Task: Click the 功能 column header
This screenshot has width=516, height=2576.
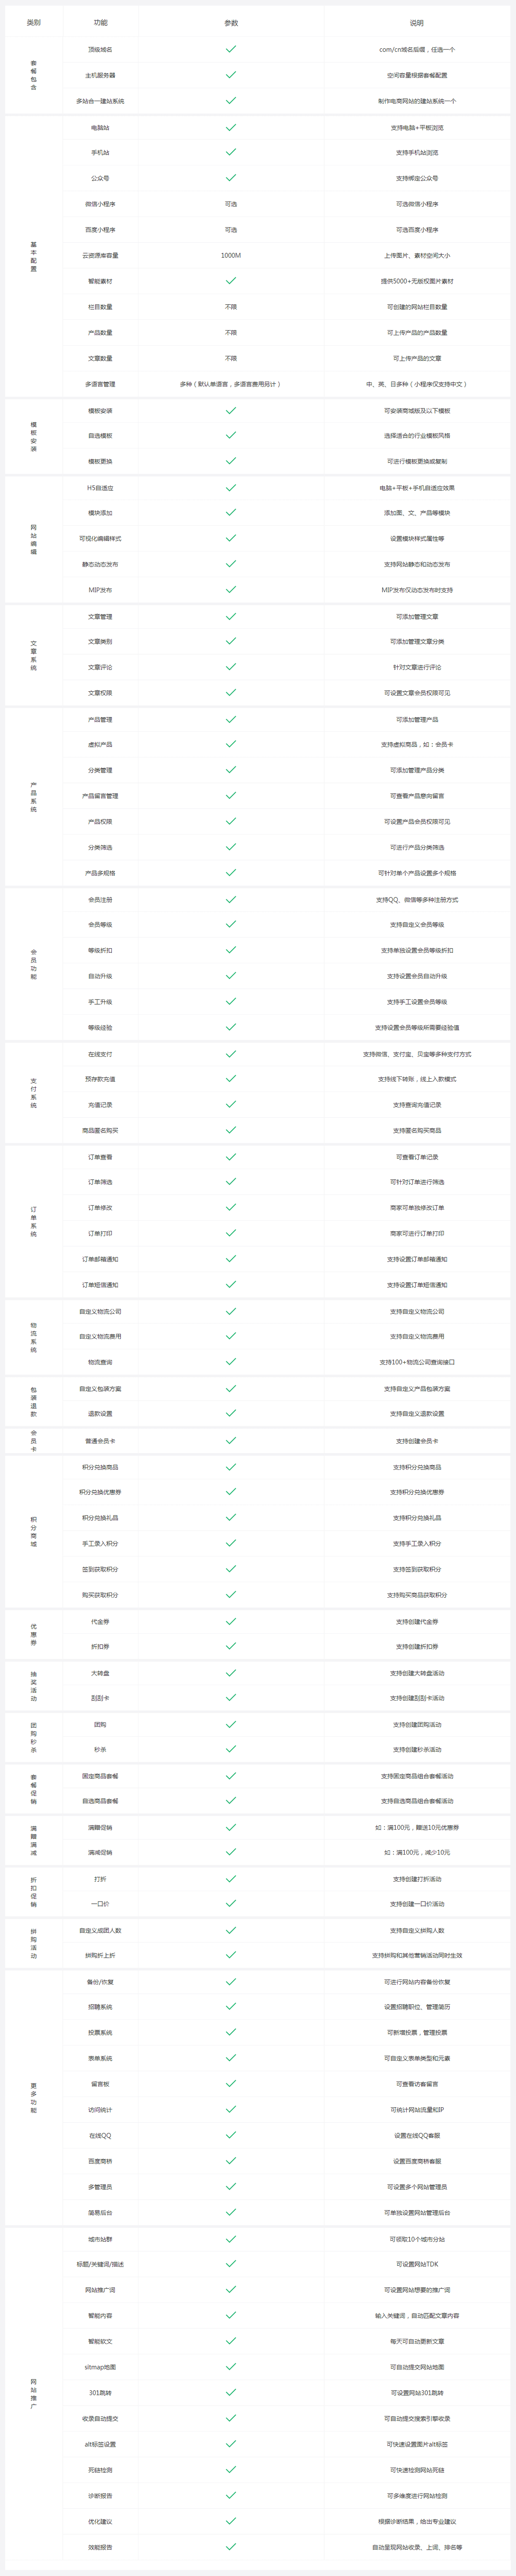Action: click(100, 22)
